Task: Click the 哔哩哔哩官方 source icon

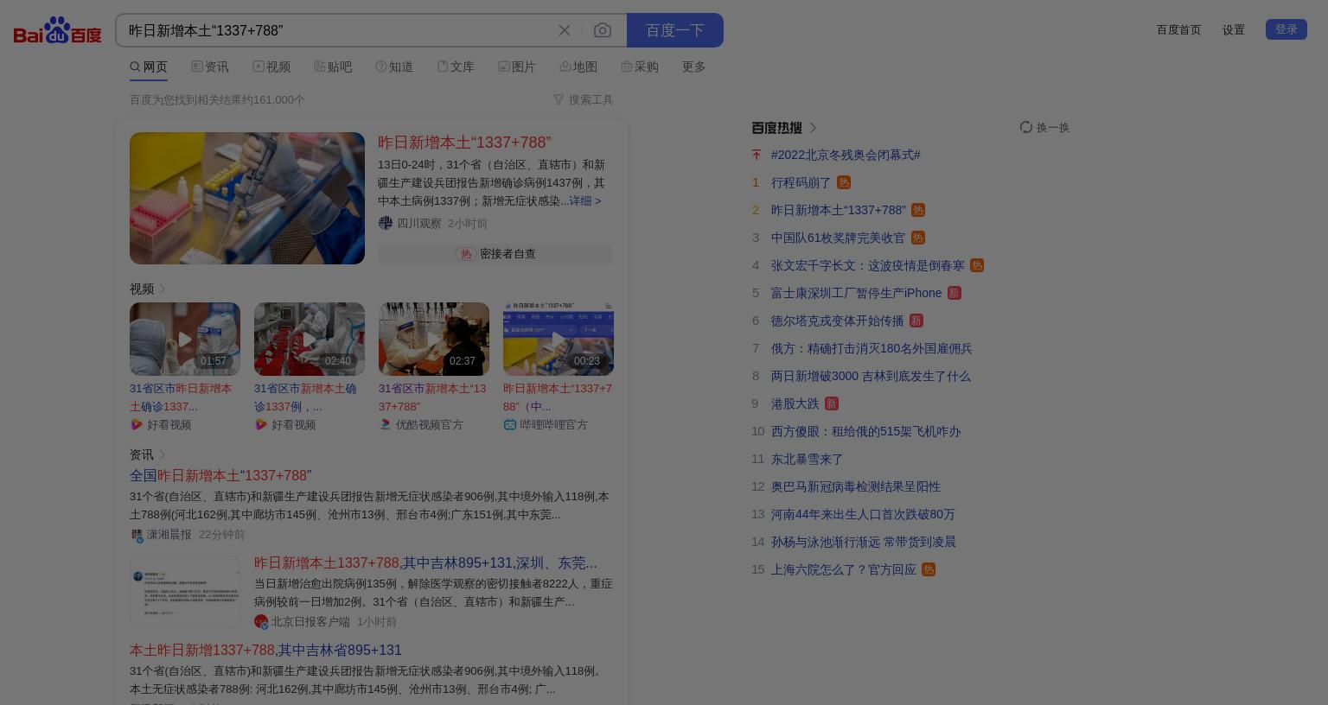Action: point(510,424)
